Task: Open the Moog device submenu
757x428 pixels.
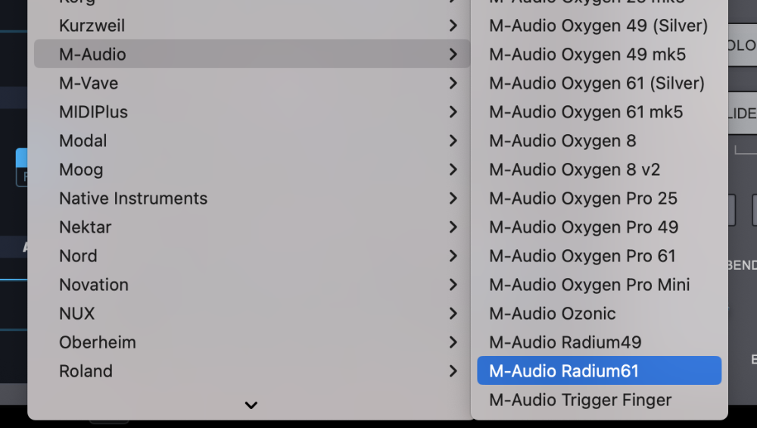Action: (81, 170)
